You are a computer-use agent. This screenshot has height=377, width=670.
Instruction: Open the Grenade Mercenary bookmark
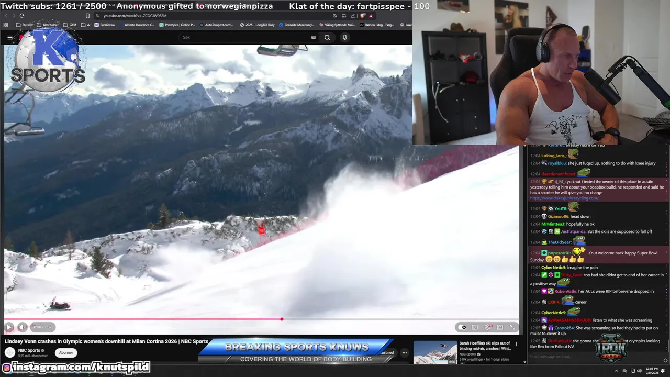296,25
